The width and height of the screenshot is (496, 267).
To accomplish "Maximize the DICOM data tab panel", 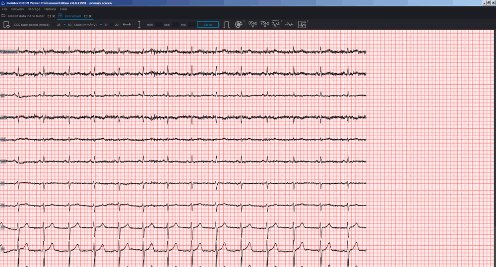I will pos(49,16).
